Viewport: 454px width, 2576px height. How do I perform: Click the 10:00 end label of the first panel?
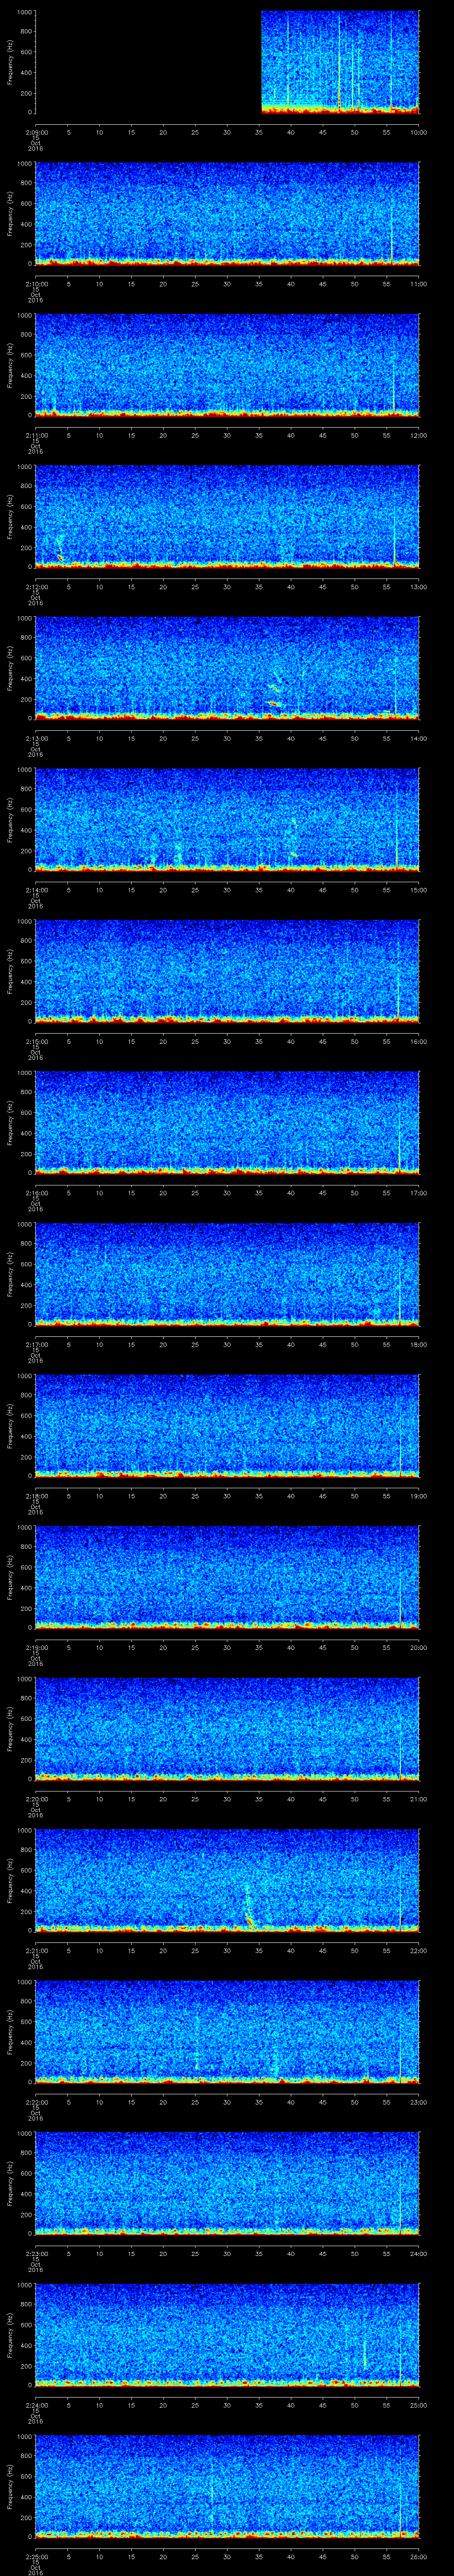point(418,132)
